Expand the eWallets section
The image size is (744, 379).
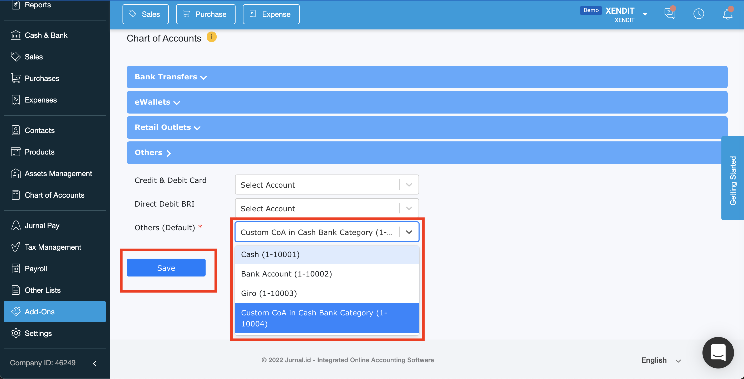point(427,102)
